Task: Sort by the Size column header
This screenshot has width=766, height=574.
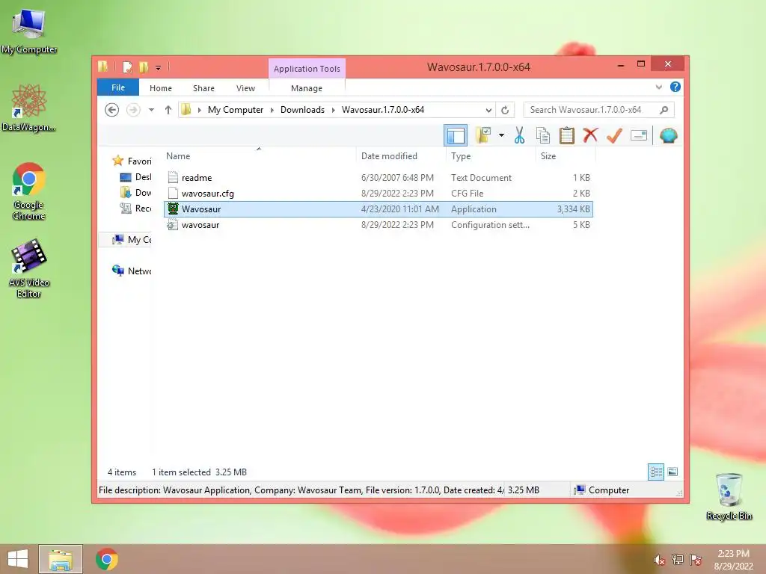Action: pos(566,156)
